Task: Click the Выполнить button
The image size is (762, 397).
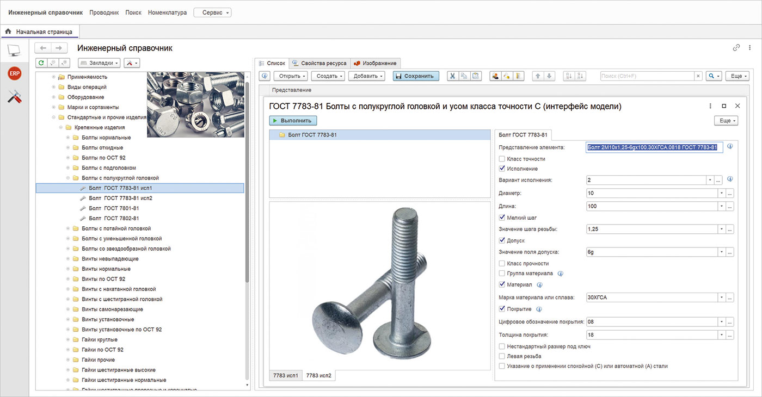Action: (x=293, y=121)
